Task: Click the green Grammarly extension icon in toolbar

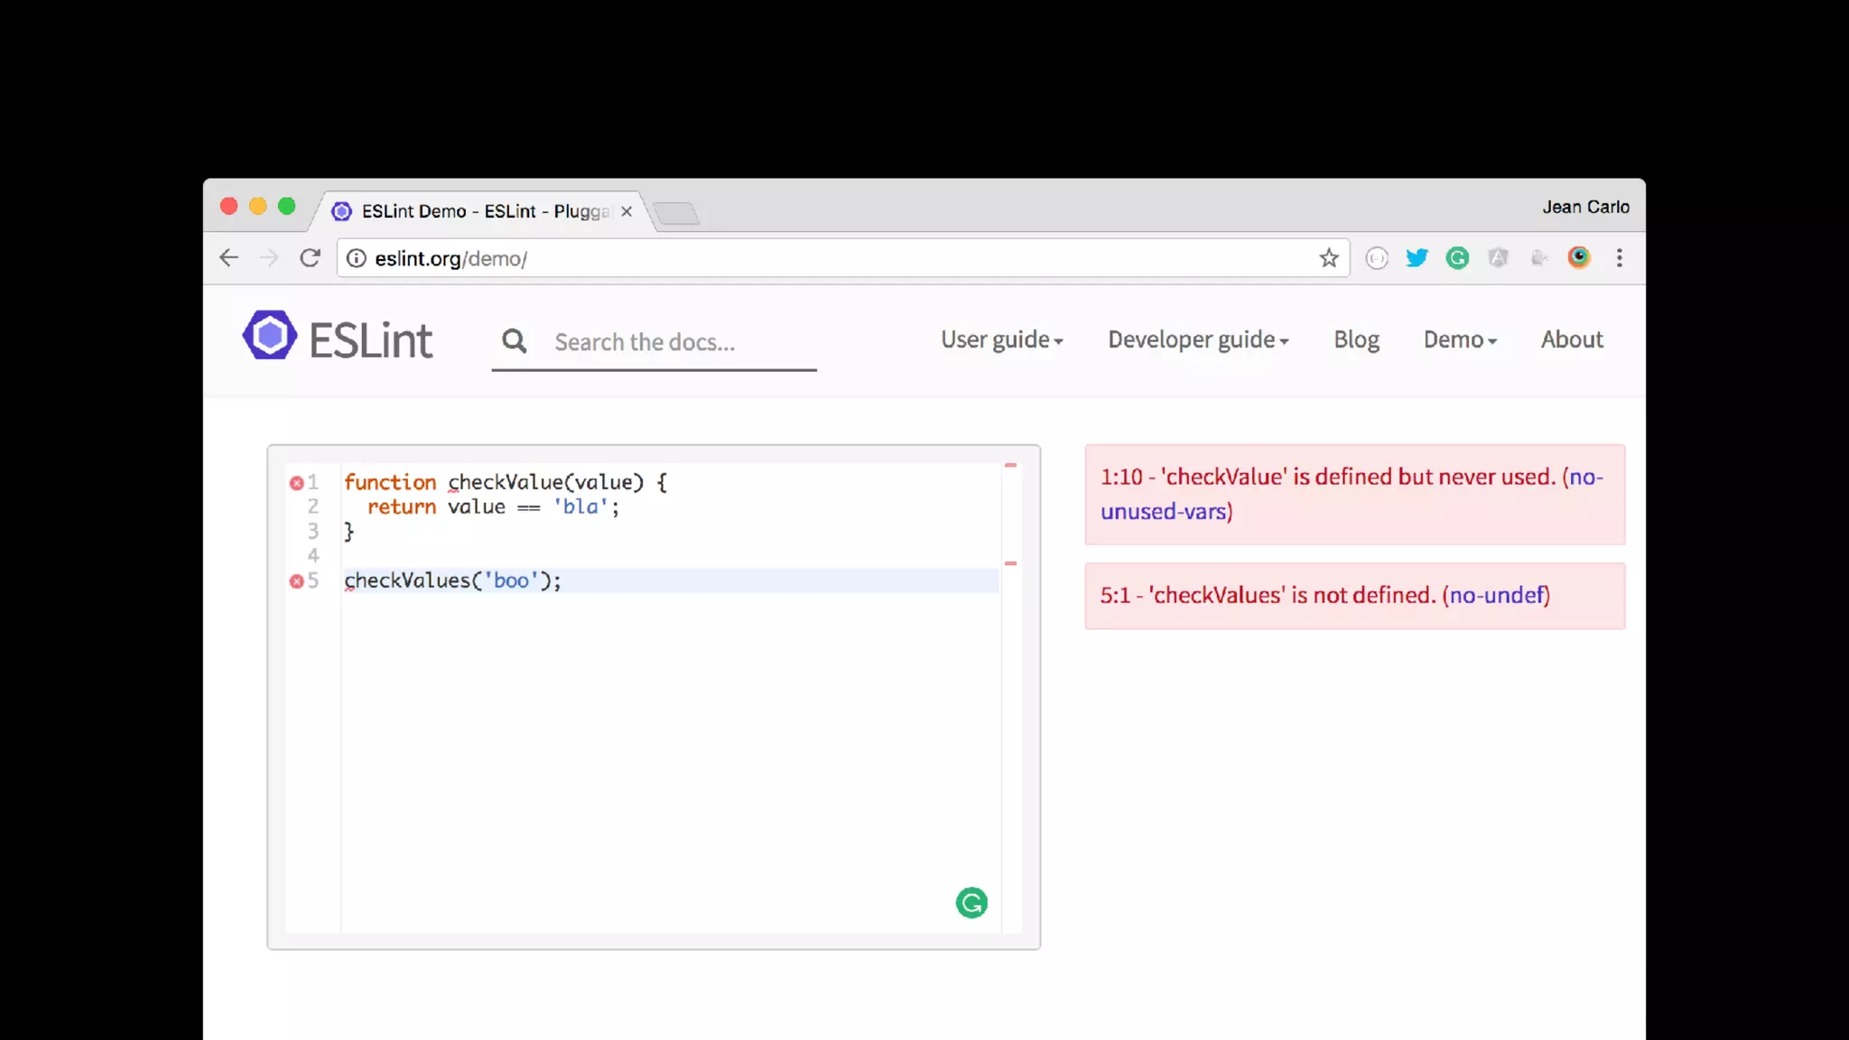Action: pyautogui.click(x=1457, y=258)
